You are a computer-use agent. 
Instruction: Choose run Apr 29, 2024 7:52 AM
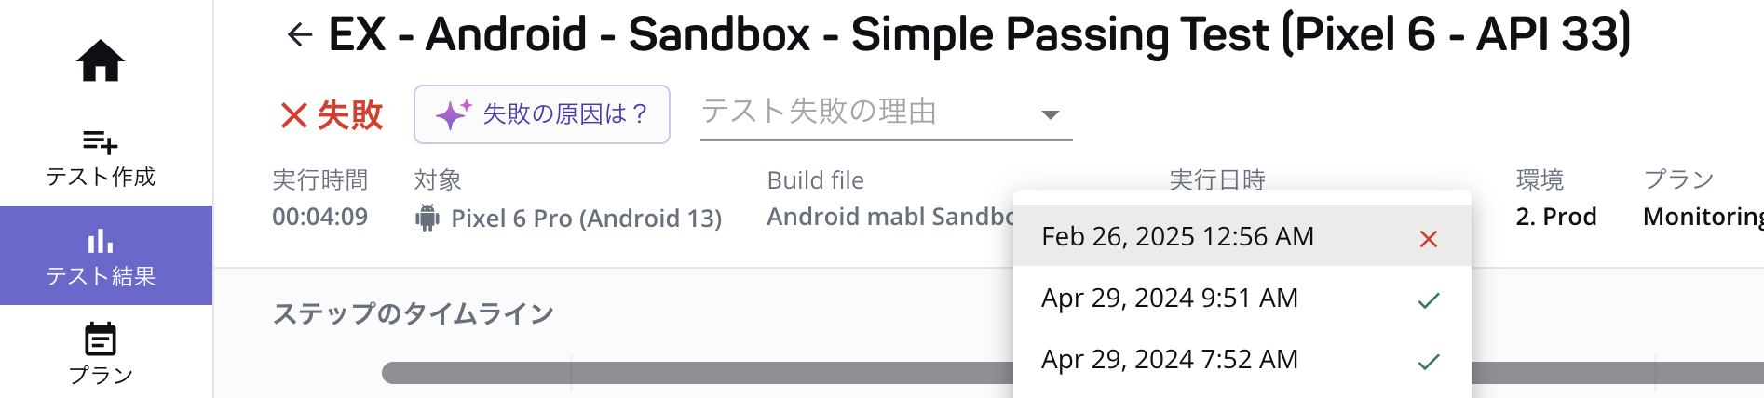(1242, 359)
